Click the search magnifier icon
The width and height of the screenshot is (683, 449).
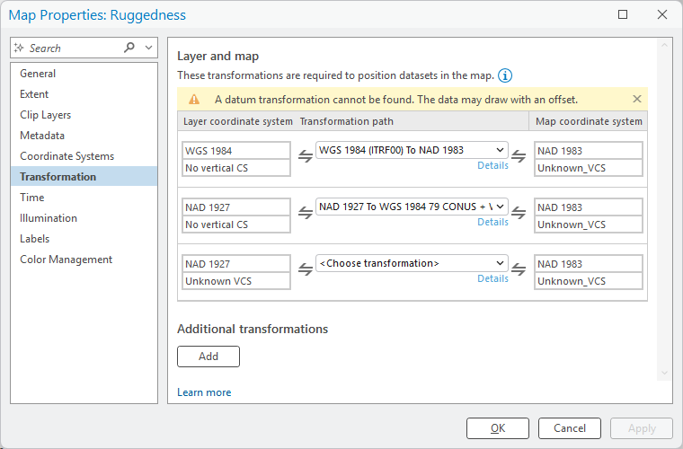click(129, 48)
